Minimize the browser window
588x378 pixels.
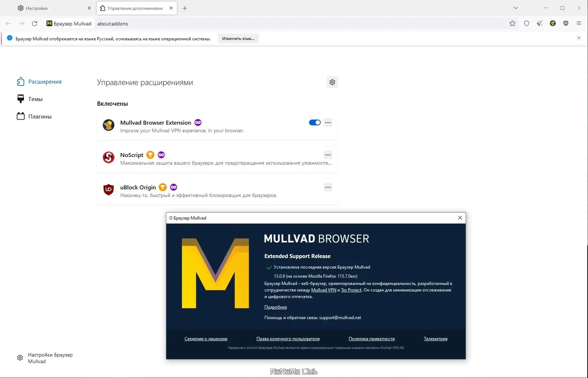point(546,8)
